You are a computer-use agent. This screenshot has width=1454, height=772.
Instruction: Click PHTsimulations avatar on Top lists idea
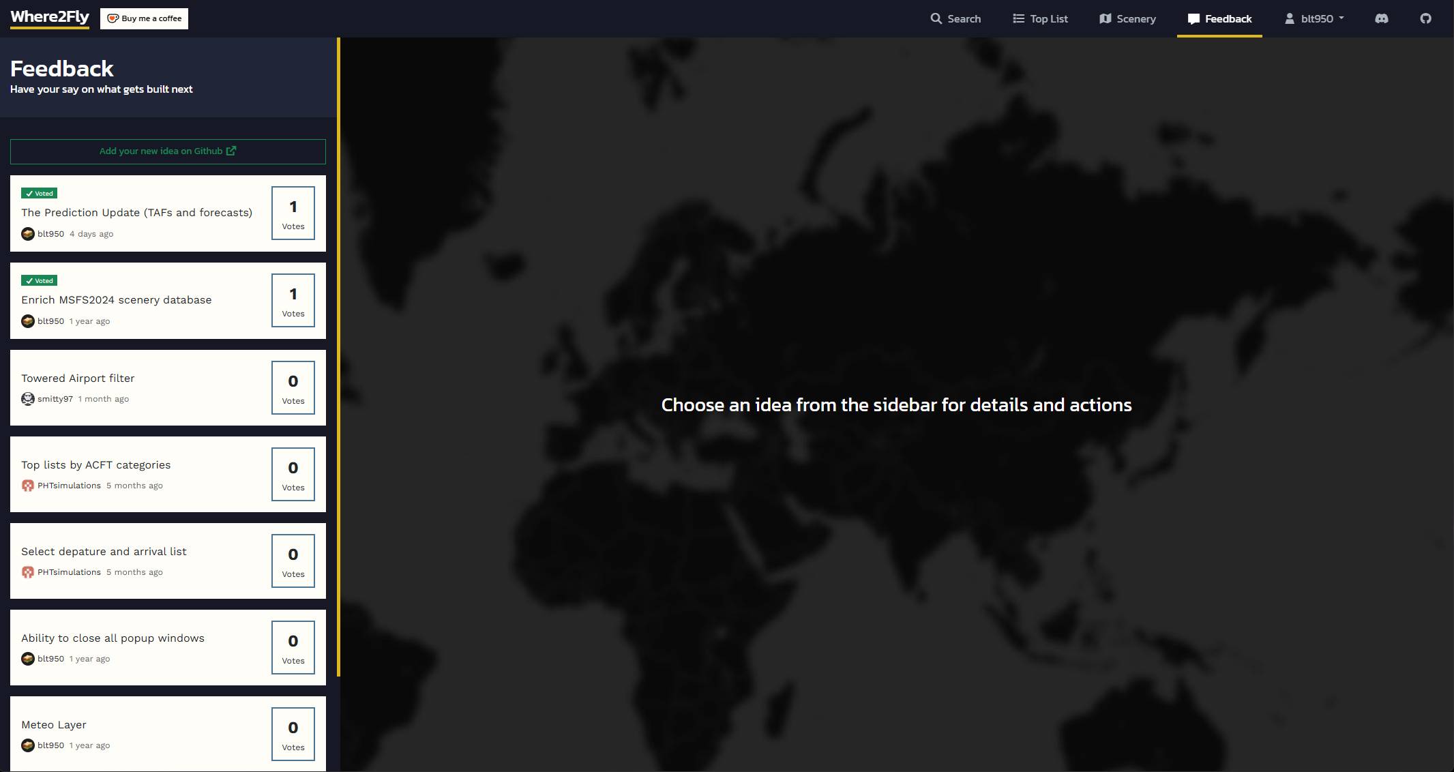pos(27,486)
